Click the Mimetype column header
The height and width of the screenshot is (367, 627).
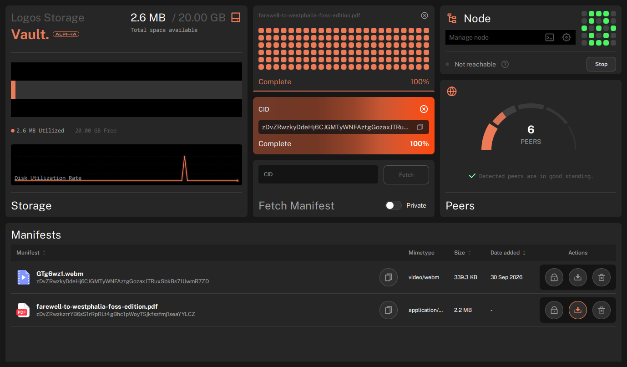coord(421,253)
